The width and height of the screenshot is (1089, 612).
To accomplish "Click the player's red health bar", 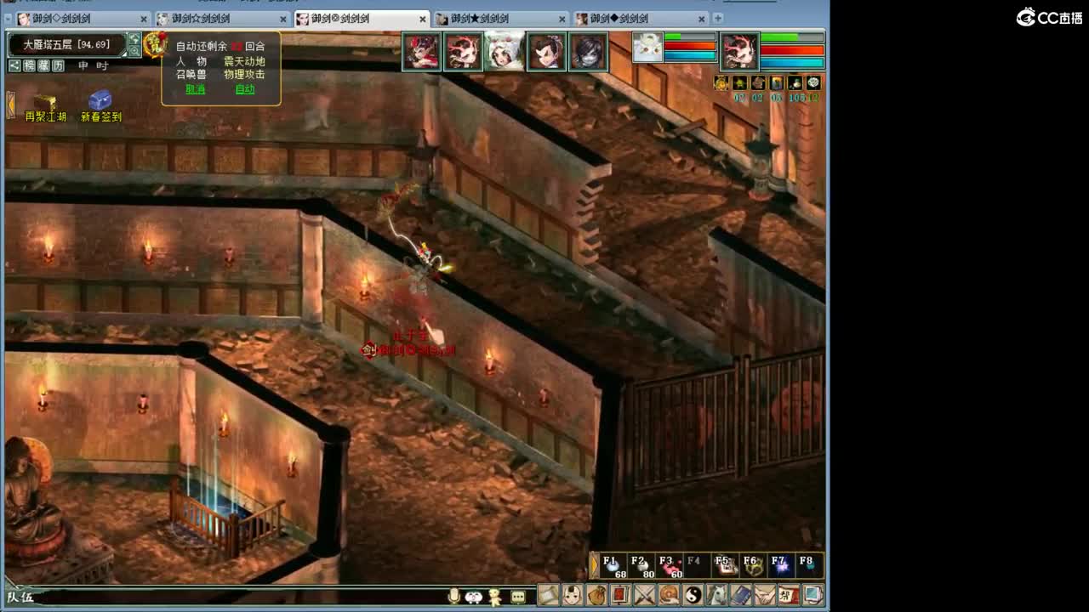I will click(792, 51).
